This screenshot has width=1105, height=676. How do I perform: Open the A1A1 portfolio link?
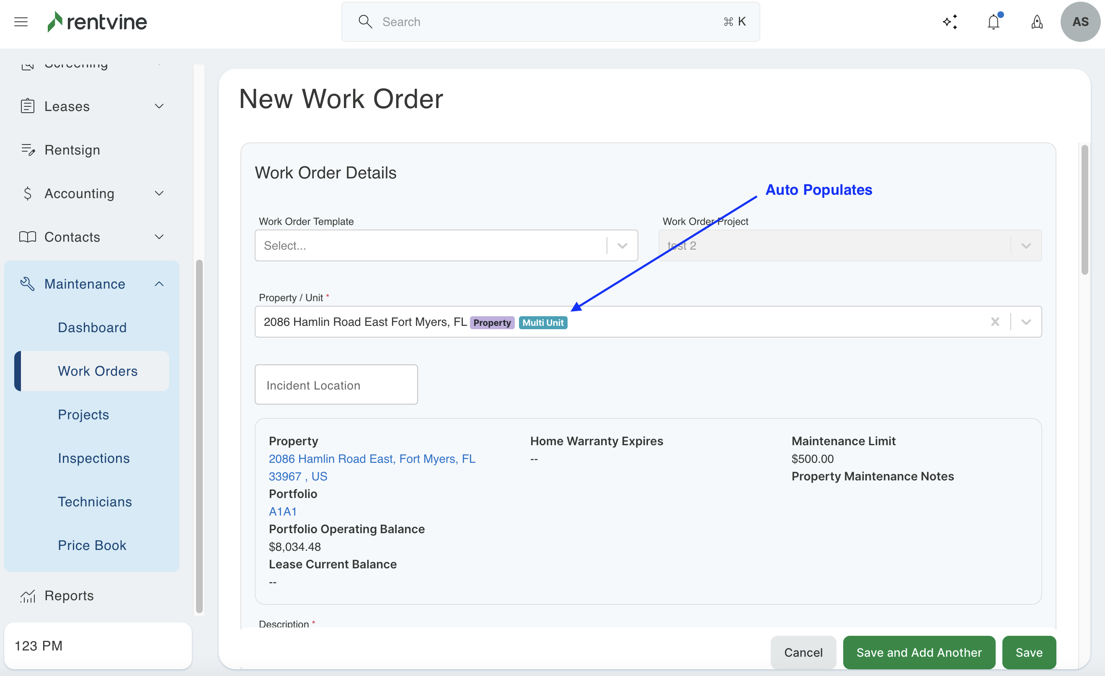tap(282, 511)
